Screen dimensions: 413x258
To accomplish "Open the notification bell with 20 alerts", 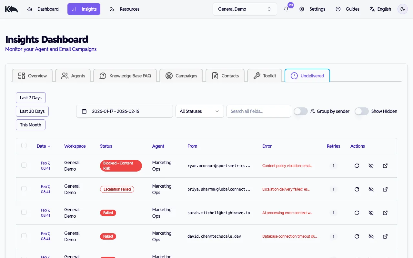I will 286,9.
